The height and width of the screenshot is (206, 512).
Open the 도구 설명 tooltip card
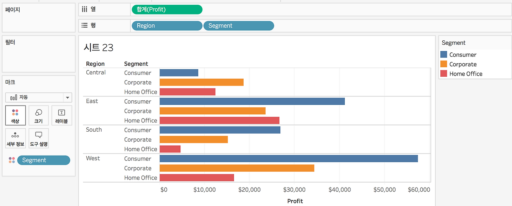pyautogui.click(x=39, y=138)
